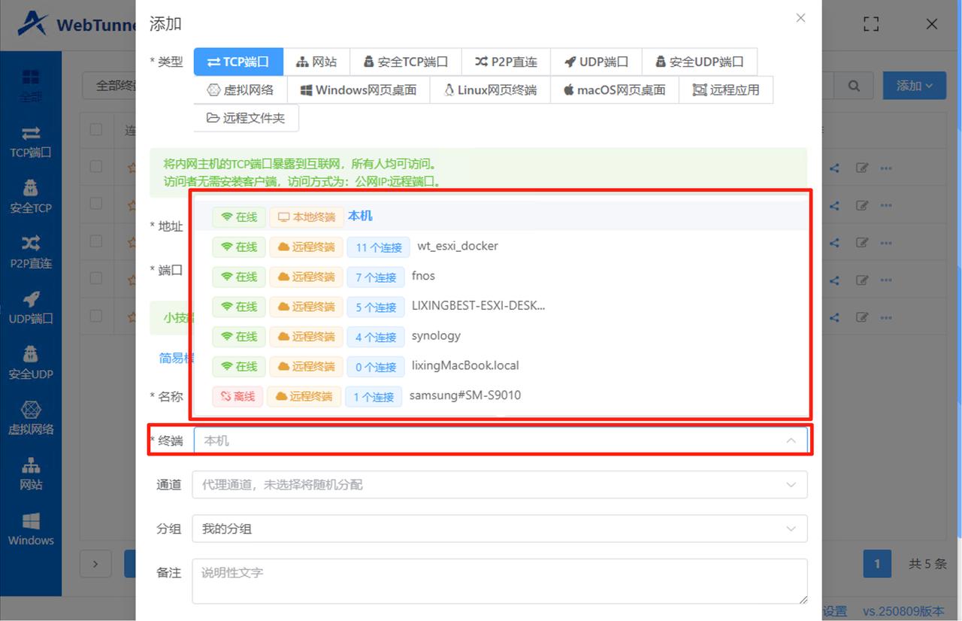The height and width of the screenshot is (621, 962).
Task: Choose the 远程文件夹 type tab
Action: [x=246, y=118]
